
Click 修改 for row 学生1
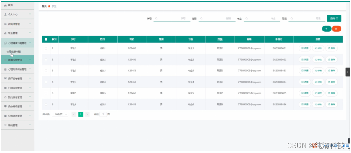click(318, 48)
